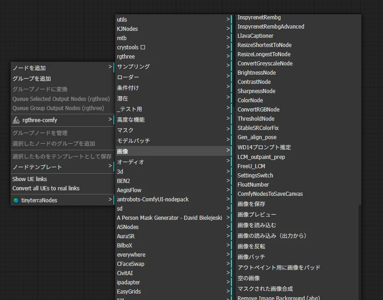The image size is (383, 300).
Task: Pick the 画像を読み込む node
Action: 257,225
